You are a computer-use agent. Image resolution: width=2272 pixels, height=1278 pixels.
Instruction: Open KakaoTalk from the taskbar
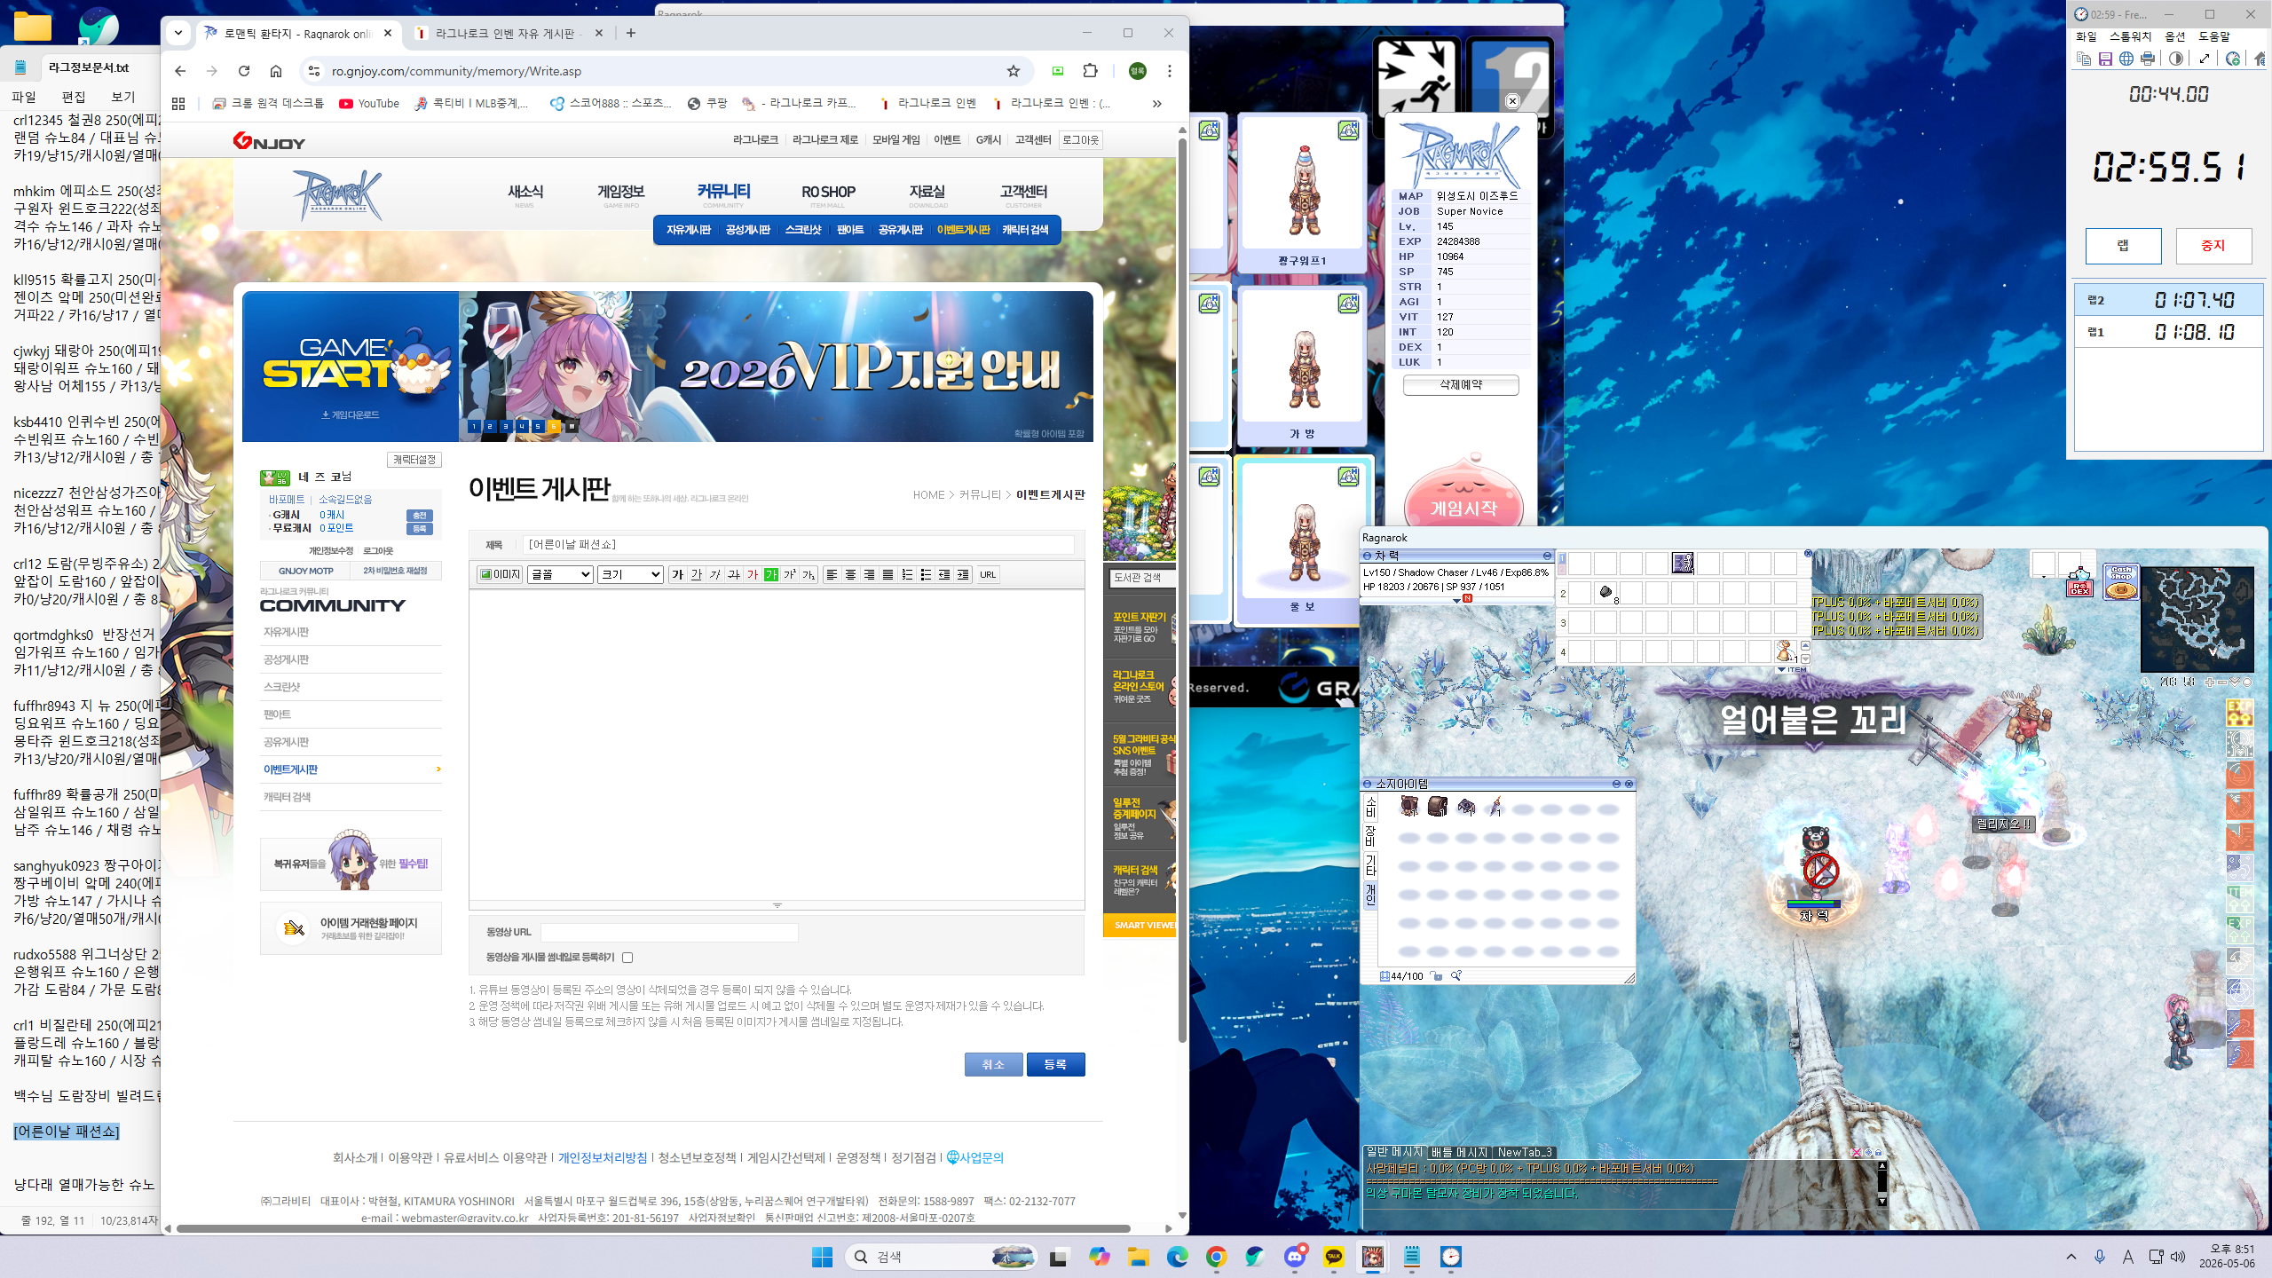point(1334,1257)
